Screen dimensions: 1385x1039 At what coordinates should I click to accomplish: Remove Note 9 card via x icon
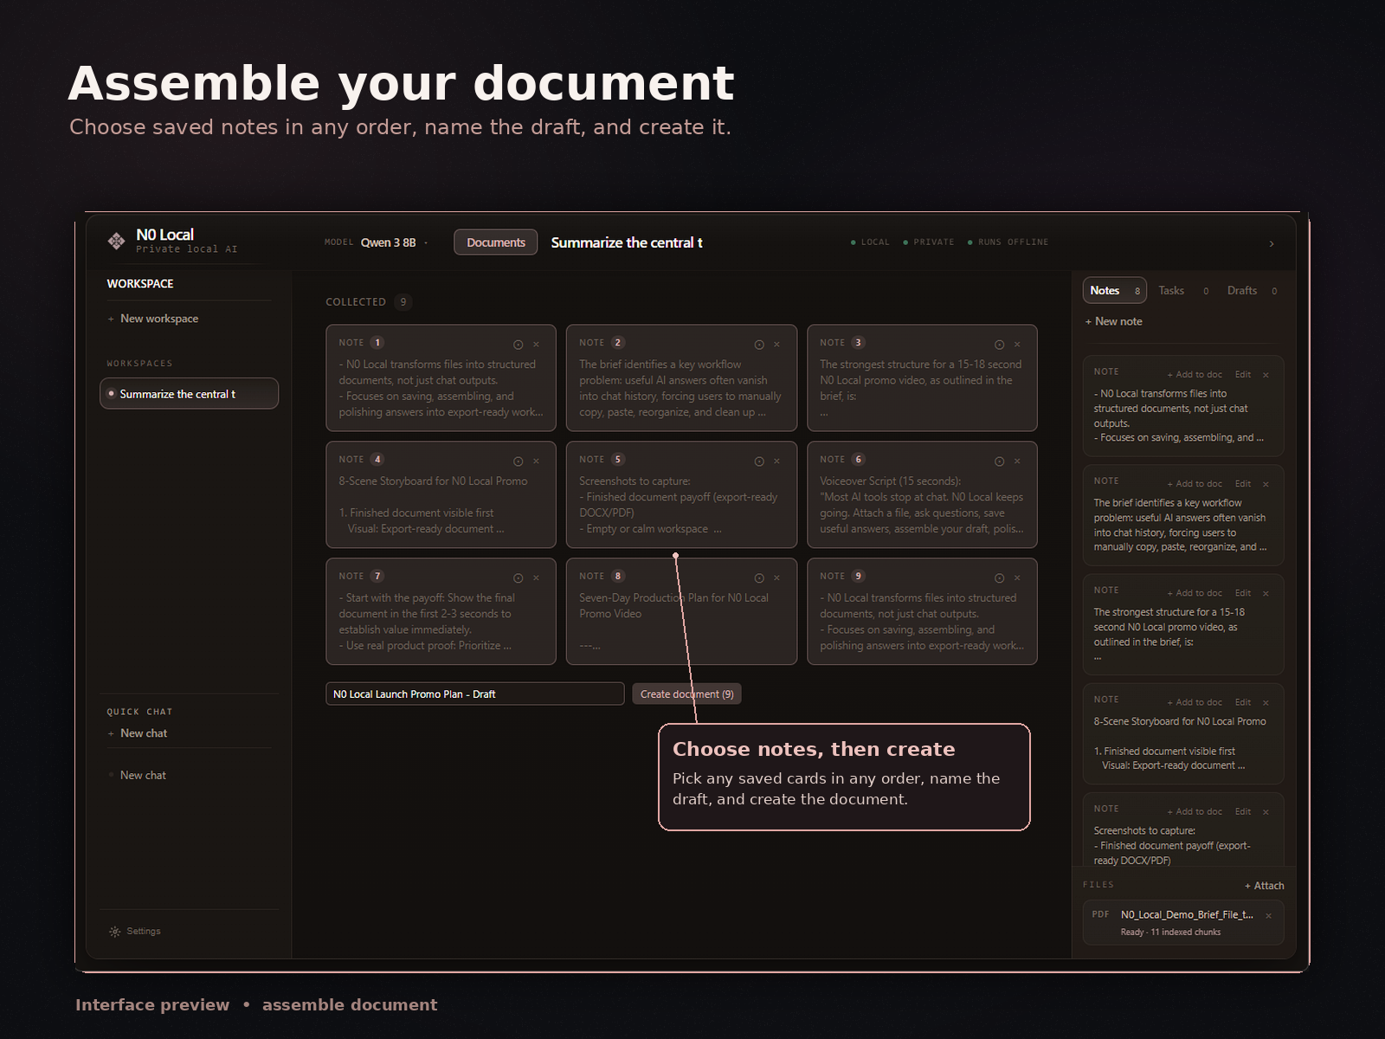(x=1017, y=578)
